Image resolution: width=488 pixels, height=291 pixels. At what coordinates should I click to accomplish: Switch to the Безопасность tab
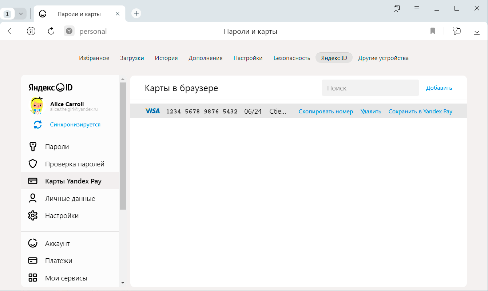click(291, 58)
